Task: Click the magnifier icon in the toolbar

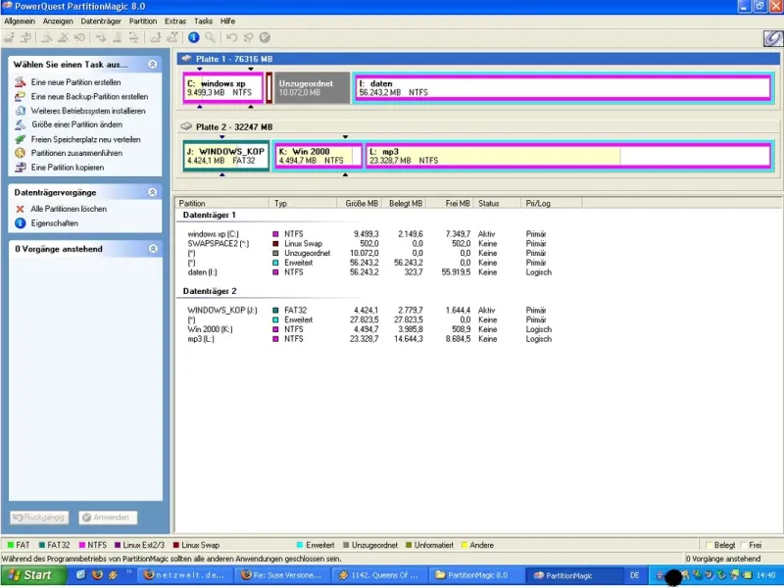Action: tap(210, 37)
